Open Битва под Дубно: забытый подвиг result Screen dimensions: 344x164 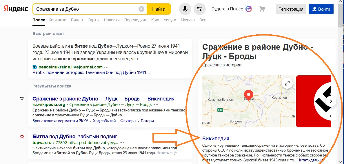75,137
